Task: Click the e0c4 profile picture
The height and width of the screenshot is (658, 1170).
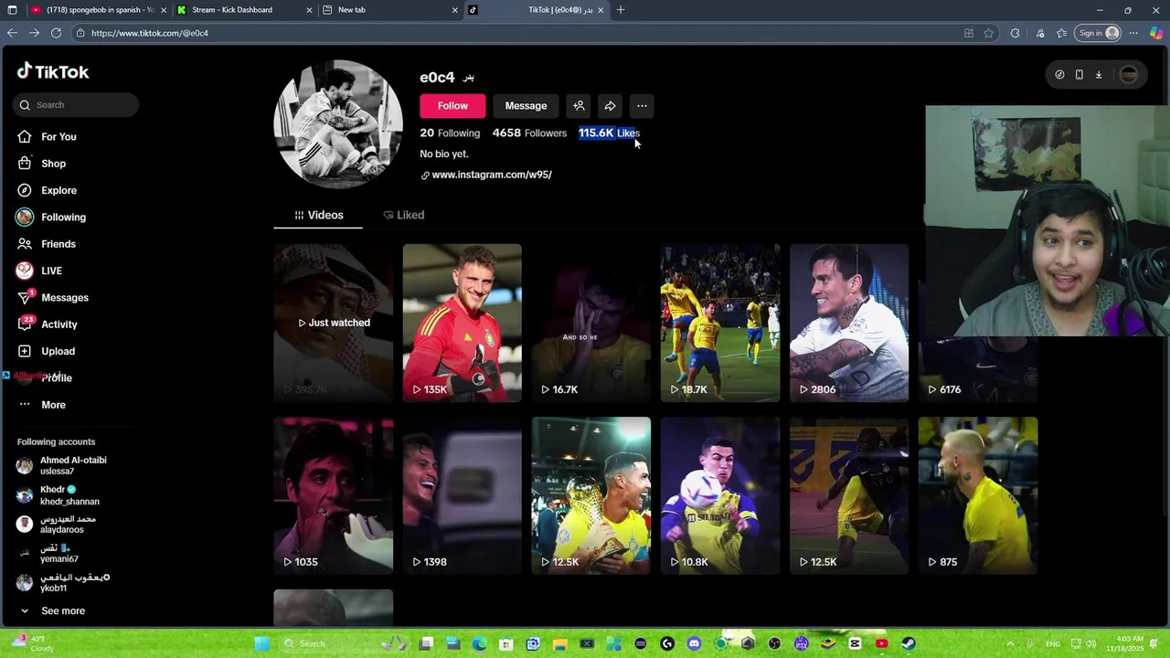Action: [338, 124]
